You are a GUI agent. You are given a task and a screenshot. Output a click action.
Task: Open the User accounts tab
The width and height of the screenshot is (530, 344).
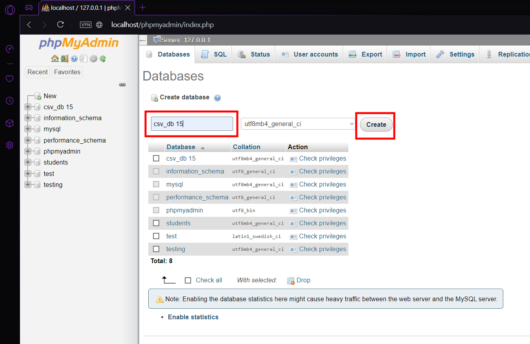309,55
